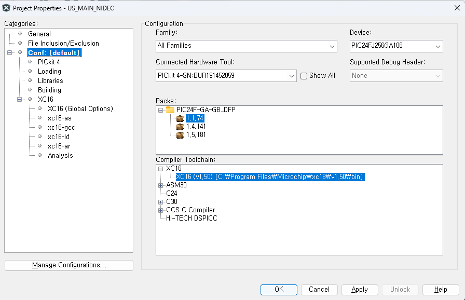Viewport: 465px width, 300px height.
Task: Click the Manage Configurations button
Action: coord(69,265)
